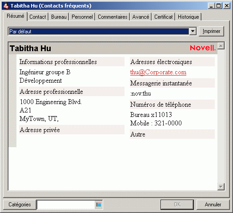This screenshot has width=233, height=213.
Task: Click the contact icon in title bar
Action: (x=6, y=6)
